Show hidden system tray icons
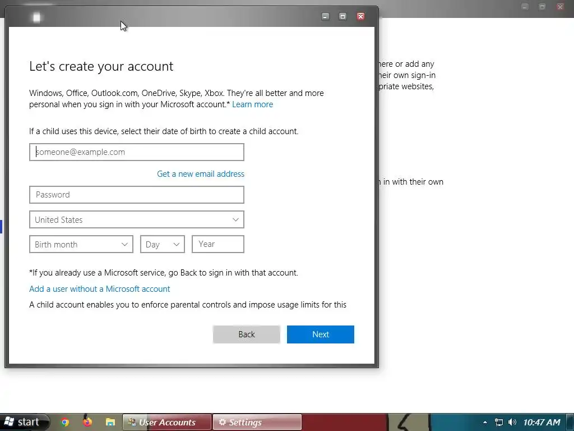Image resolution: width=574 pixels, height=431 pixels. pos(485,422)
